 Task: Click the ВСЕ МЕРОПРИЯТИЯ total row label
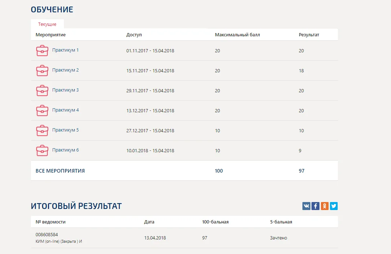[60, 171]
